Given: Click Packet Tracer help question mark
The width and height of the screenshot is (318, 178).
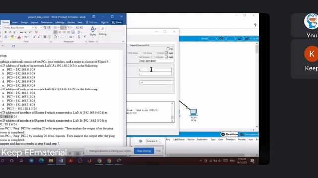Looking at the screenshot, I should pyautogui.click(x=255, y=25).
